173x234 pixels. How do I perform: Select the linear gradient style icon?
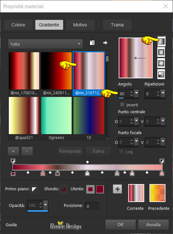[x=161, y=41]
